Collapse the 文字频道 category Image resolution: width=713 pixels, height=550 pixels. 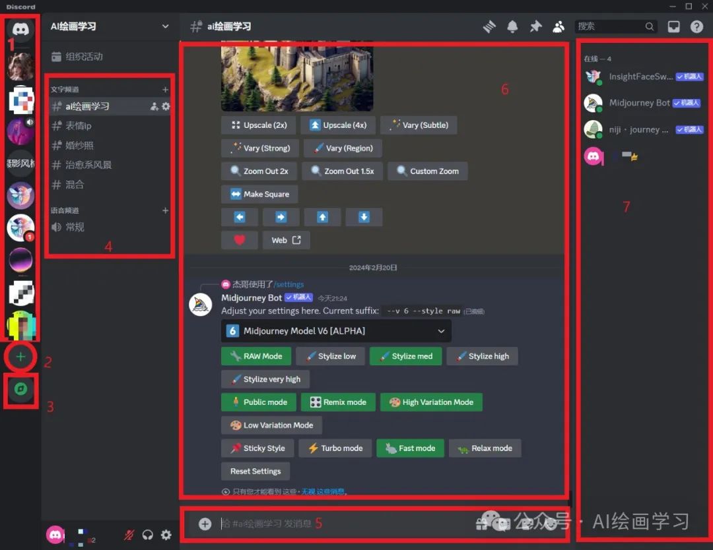pyautogui.click(x=65, y=90)
